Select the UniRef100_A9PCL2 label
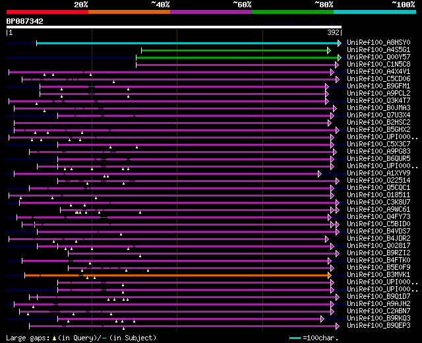This screenshot has width=422, height=343. 378,94
